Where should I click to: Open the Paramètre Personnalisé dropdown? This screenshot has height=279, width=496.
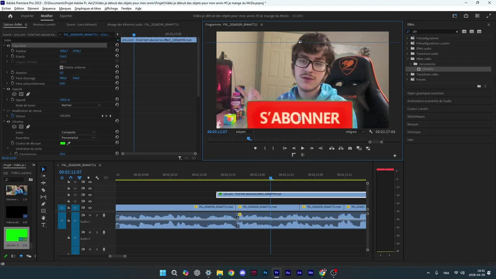point(78,138)
